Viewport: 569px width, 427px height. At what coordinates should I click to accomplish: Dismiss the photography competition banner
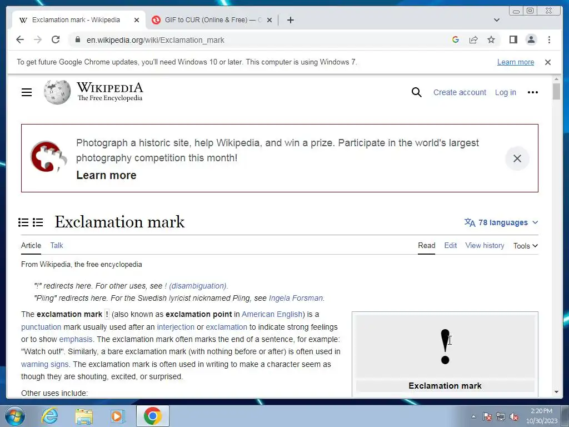[517, 158]
